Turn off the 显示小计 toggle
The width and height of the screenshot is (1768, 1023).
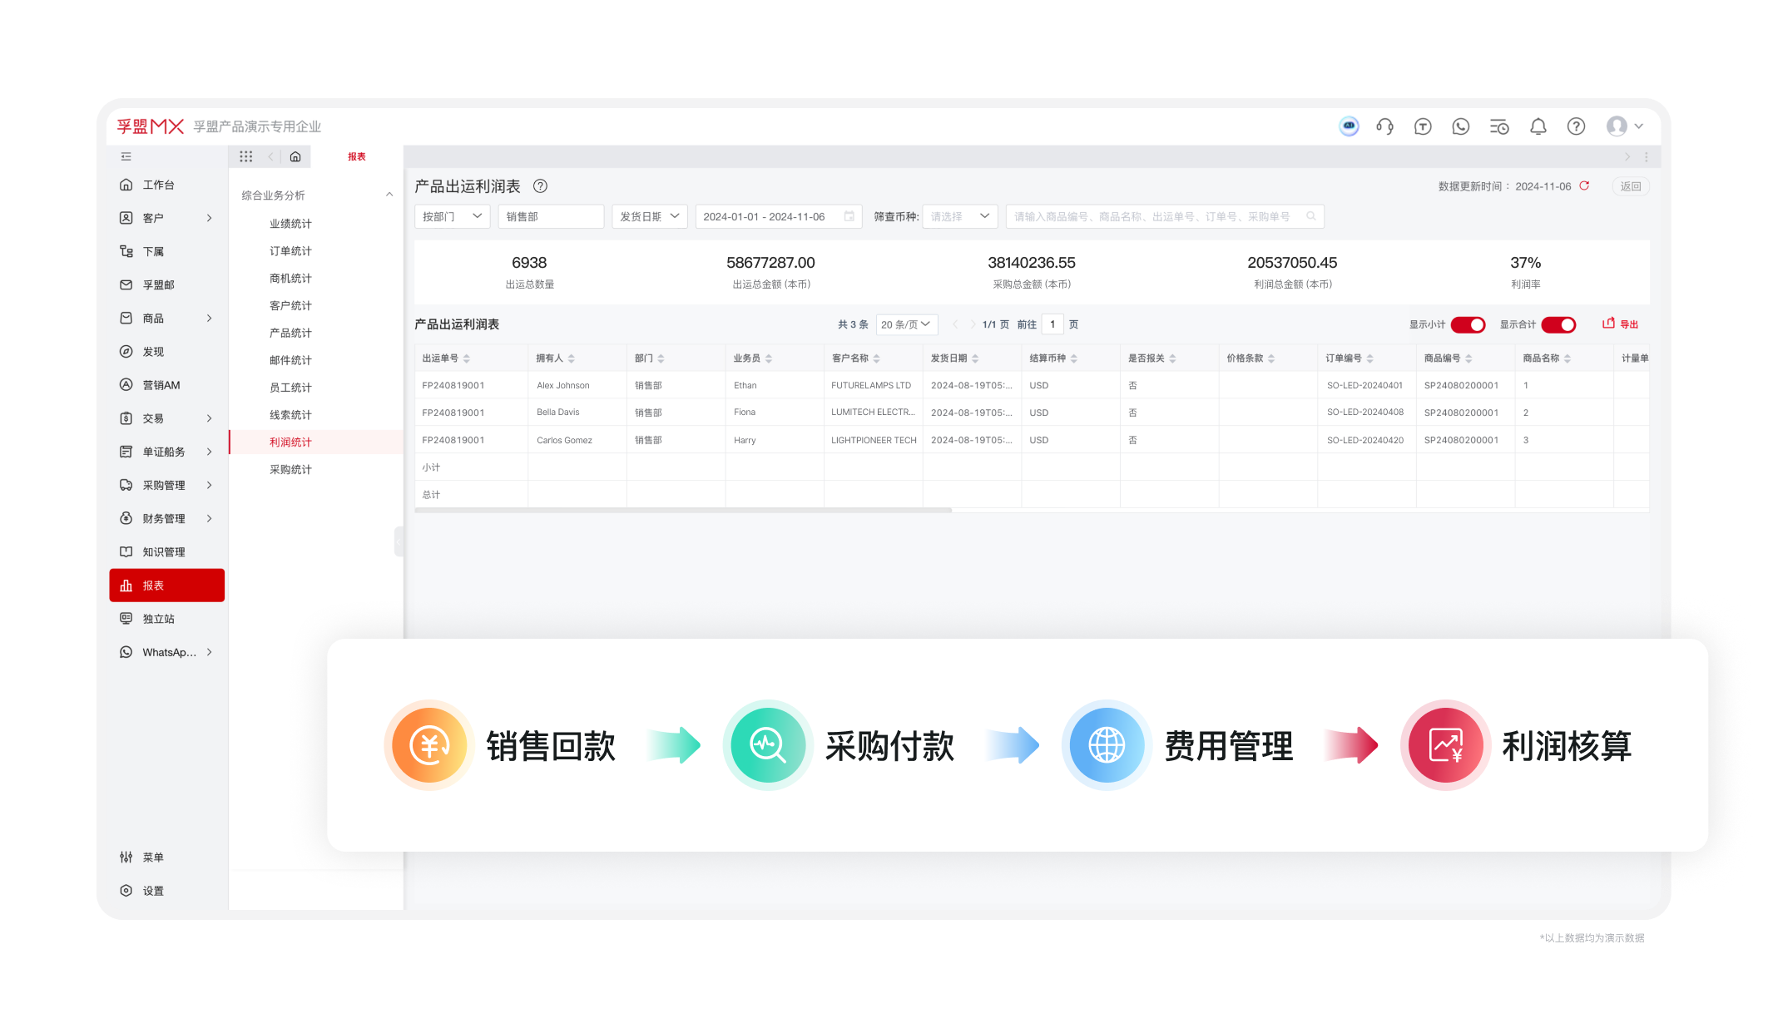click(x=1468, y=325)
